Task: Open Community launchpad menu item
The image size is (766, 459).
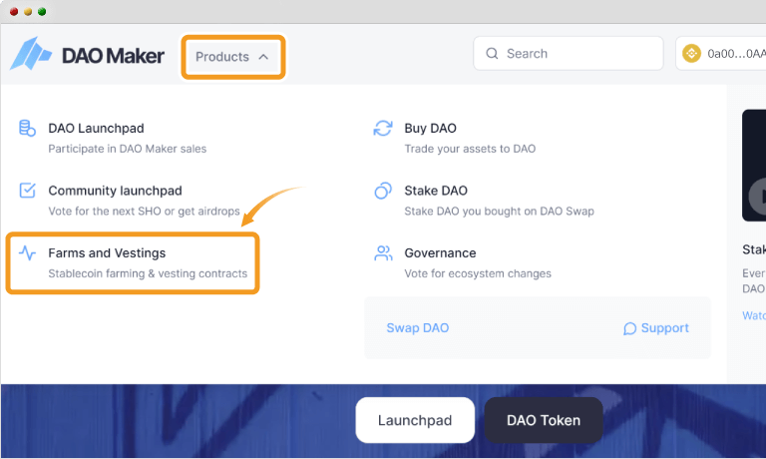Action: point(115,191)
